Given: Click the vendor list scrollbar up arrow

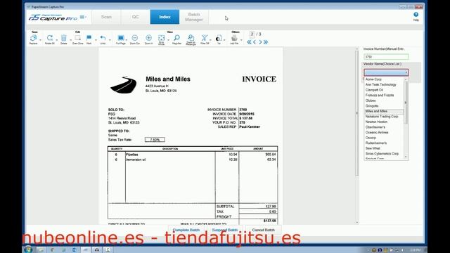Looking at the screenshot, I should (x=406, y=79).
